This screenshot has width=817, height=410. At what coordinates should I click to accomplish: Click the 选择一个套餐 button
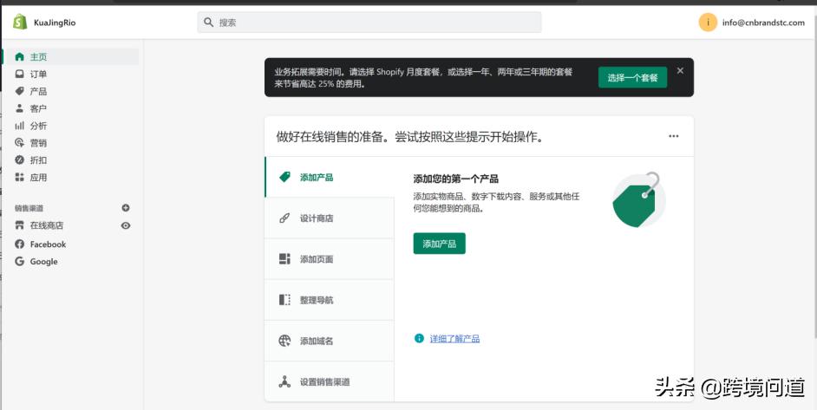[632, 78]
